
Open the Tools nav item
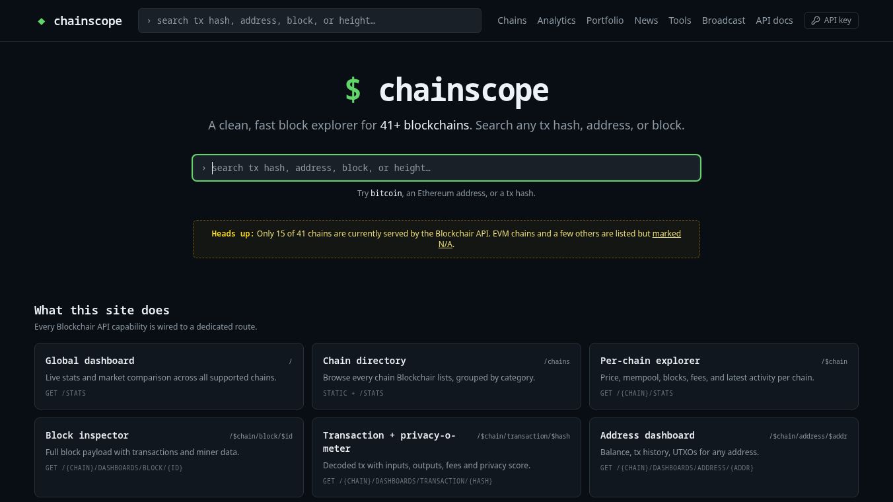click(680, 20)
